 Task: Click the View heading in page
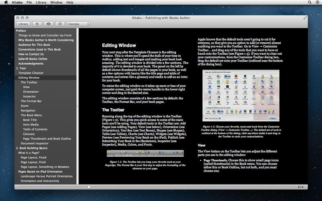[x=202, y=146]
